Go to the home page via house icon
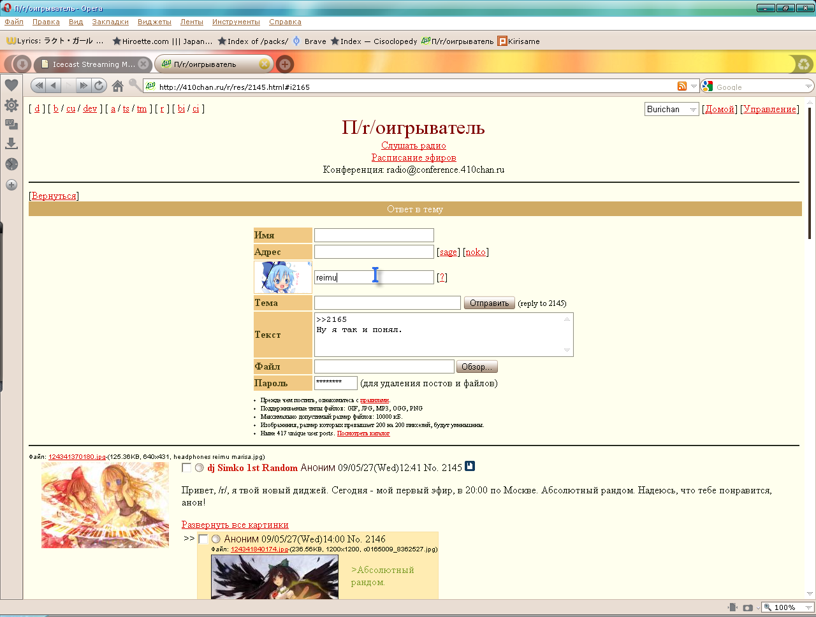 tap(117, 85)
